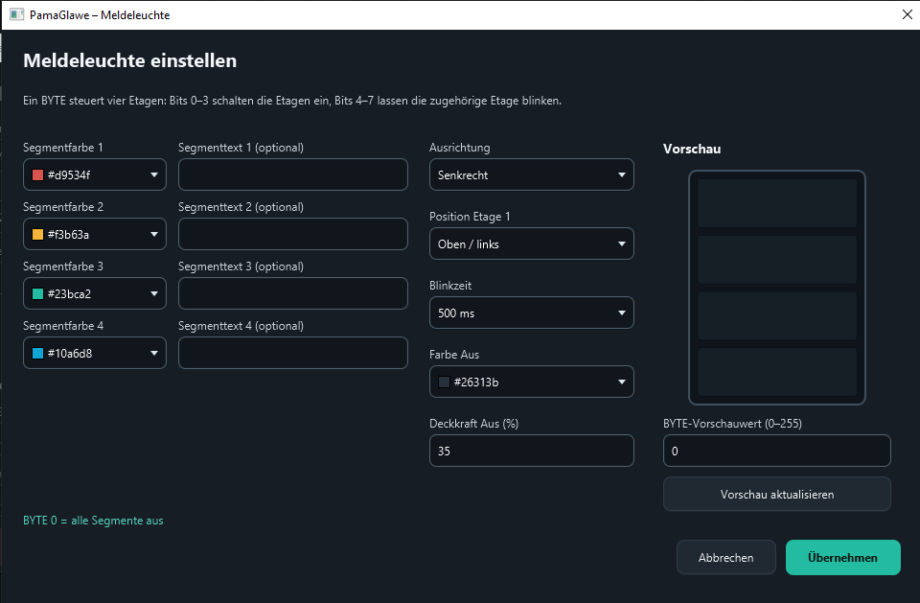920x603 pixels.
Task: Click the second segment in the Vorschau preview
Action: coord(777,260)
